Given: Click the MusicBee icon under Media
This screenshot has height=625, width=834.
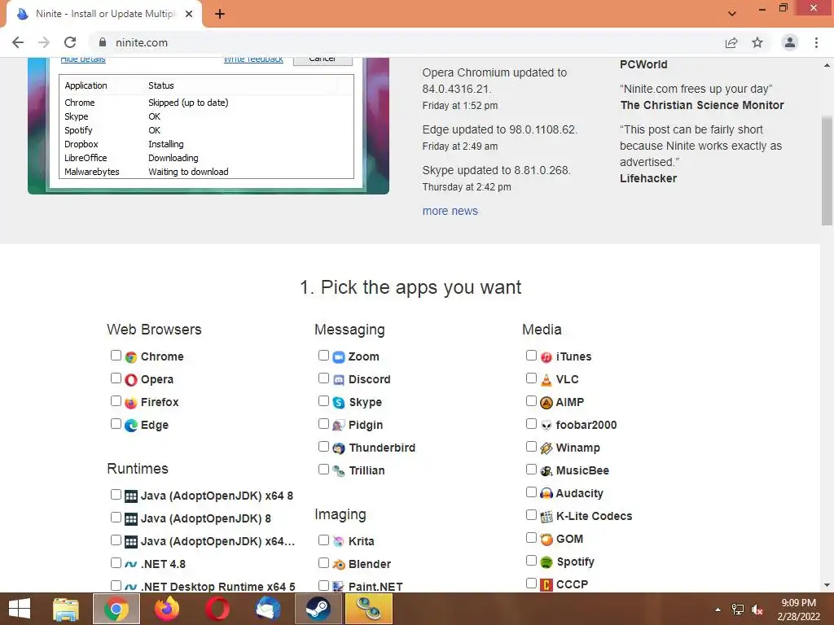Looking at the screenshot, I should click(546, 471).
